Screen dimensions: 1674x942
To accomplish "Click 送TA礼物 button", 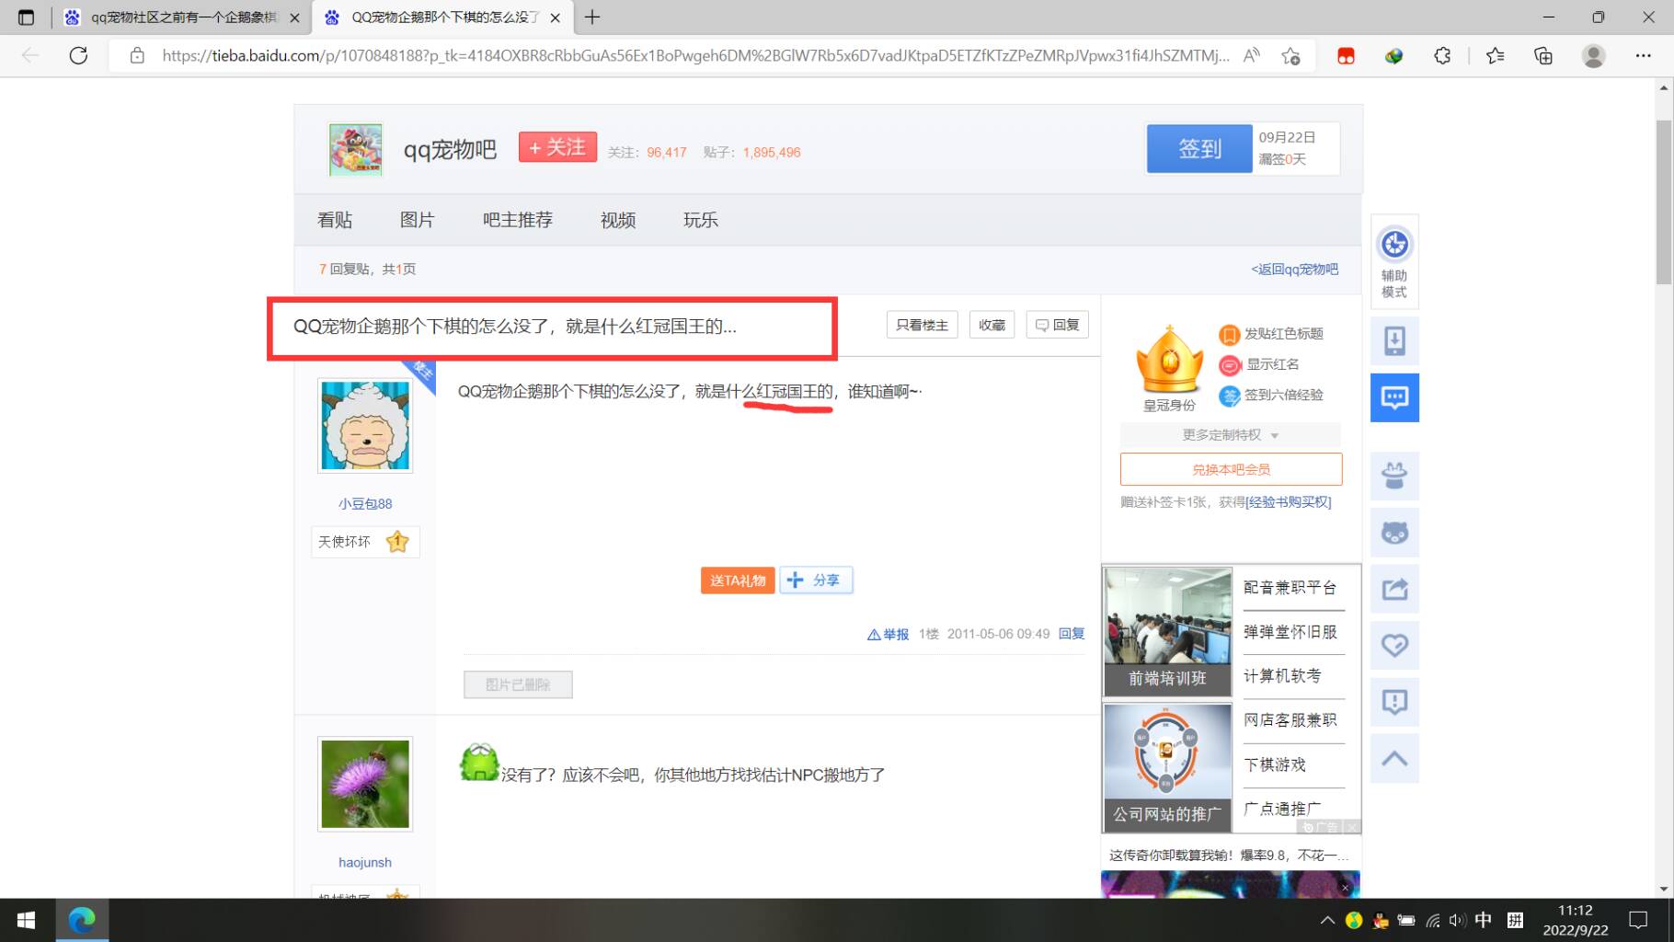I will pos(738,580).
